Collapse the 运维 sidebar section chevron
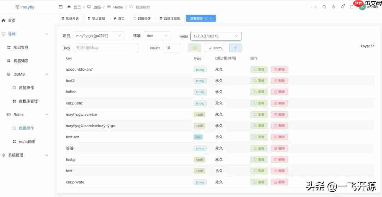Image resolution: width=382 pixels, height=197 pixels. click(47, 34)
